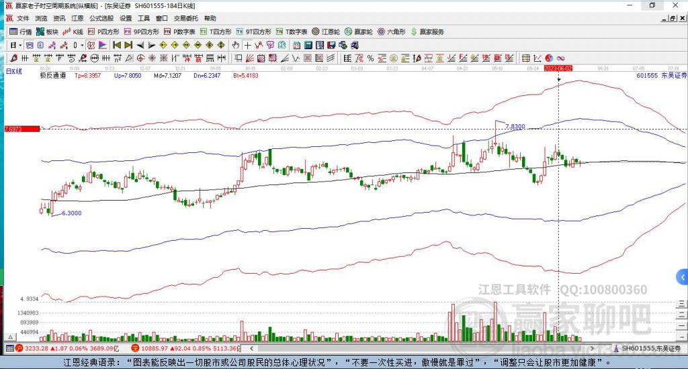688x369 pixels.
Task: Open the 工具 menu
Action: 144,18
